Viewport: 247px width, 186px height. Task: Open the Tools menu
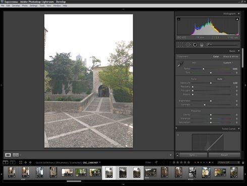tap(42, 6)
